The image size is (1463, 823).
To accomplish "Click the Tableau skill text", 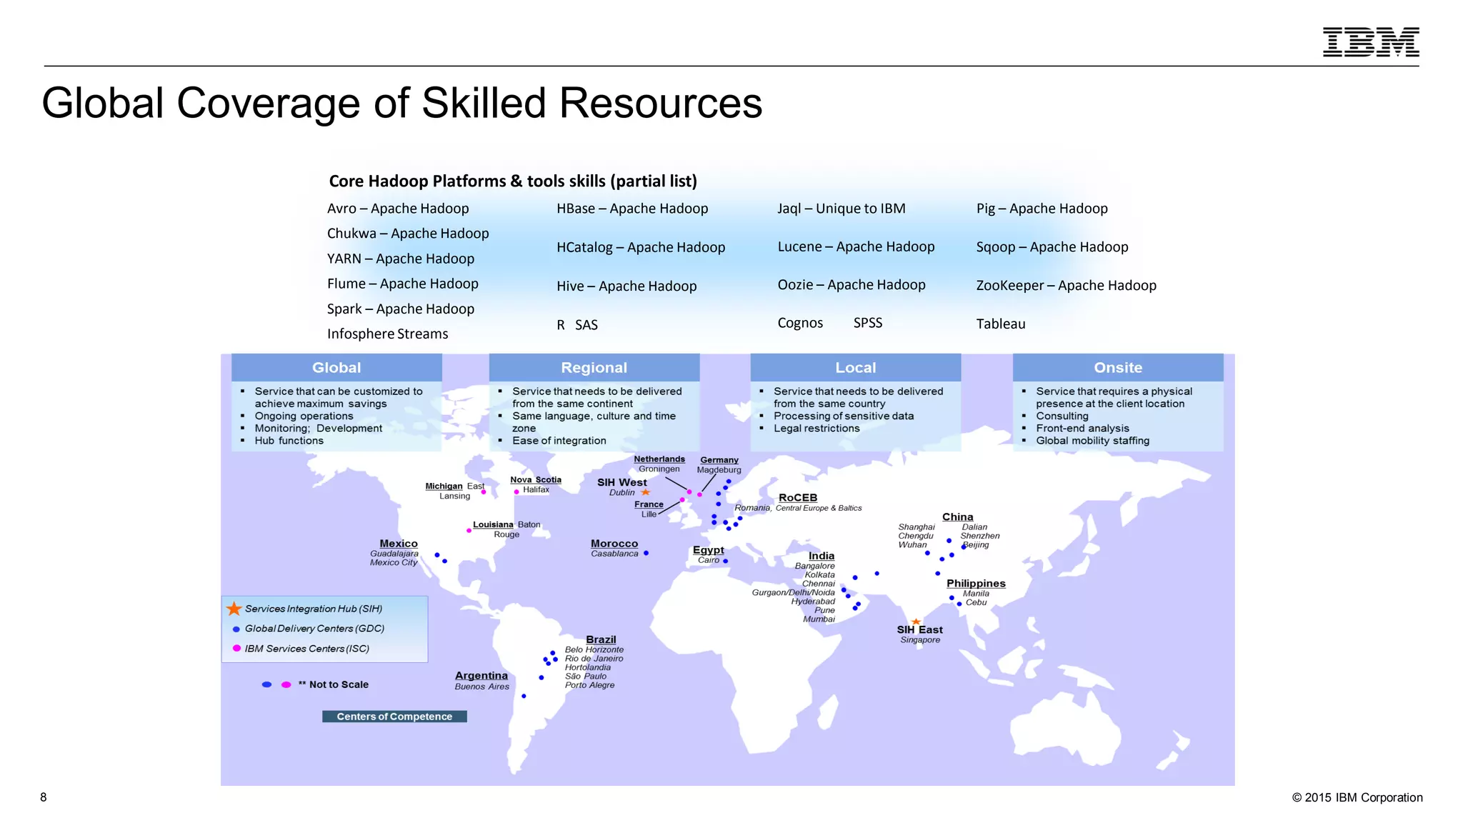I will tap(1001, 324).
